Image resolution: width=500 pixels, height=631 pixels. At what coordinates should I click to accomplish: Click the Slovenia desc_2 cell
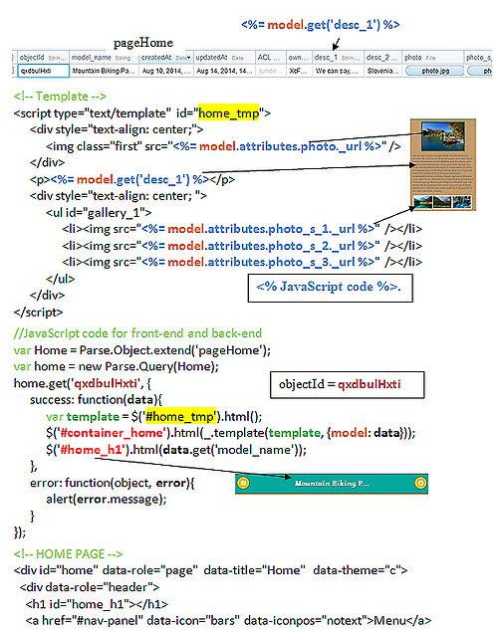pos(382,71)
